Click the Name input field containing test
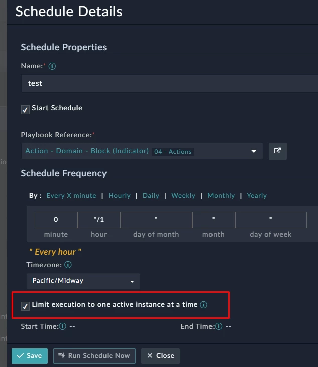This screenshot has width=318, height=367. [x=170, y=84]
